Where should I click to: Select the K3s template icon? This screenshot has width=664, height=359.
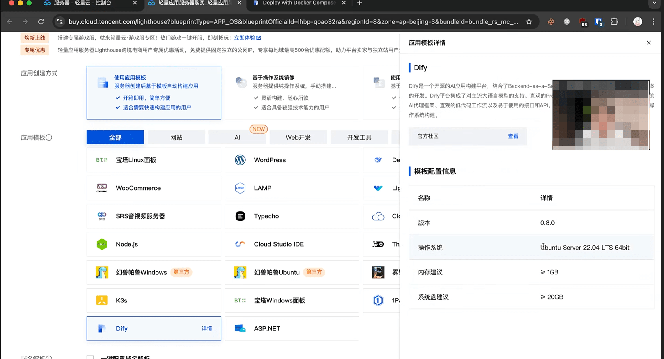102,300
